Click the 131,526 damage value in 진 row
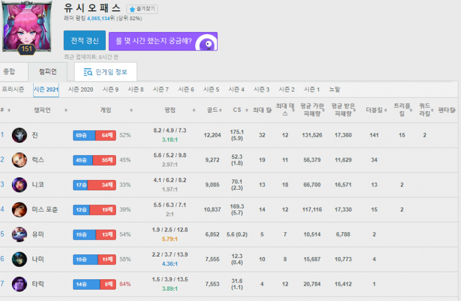This screenshot has width=461, height=301. tap(312, 135)
